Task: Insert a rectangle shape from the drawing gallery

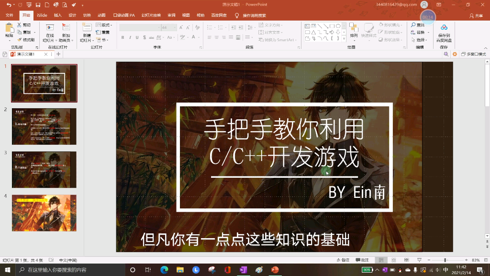Action: (x=332, y=25)
